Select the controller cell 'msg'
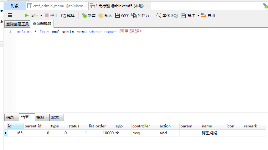Image resolution: width=268 pixels, height=150 pixels. [x=145, y=133]
